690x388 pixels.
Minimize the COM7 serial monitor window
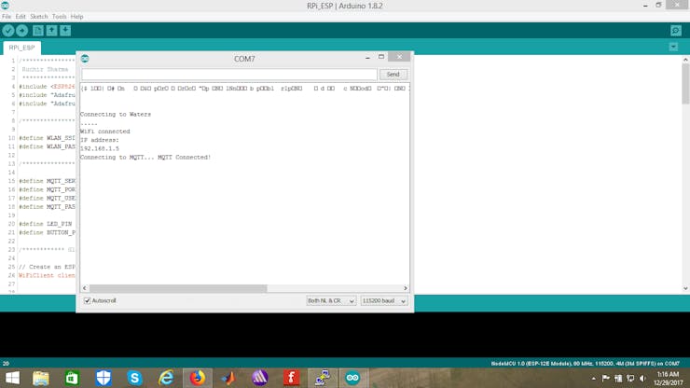coord(367,57)
